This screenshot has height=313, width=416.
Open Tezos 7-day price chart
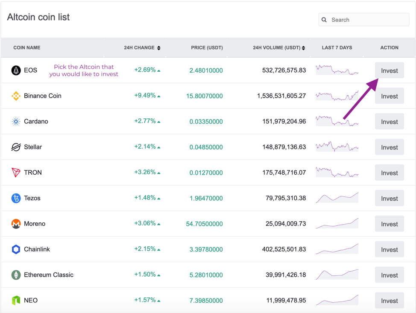337,198
